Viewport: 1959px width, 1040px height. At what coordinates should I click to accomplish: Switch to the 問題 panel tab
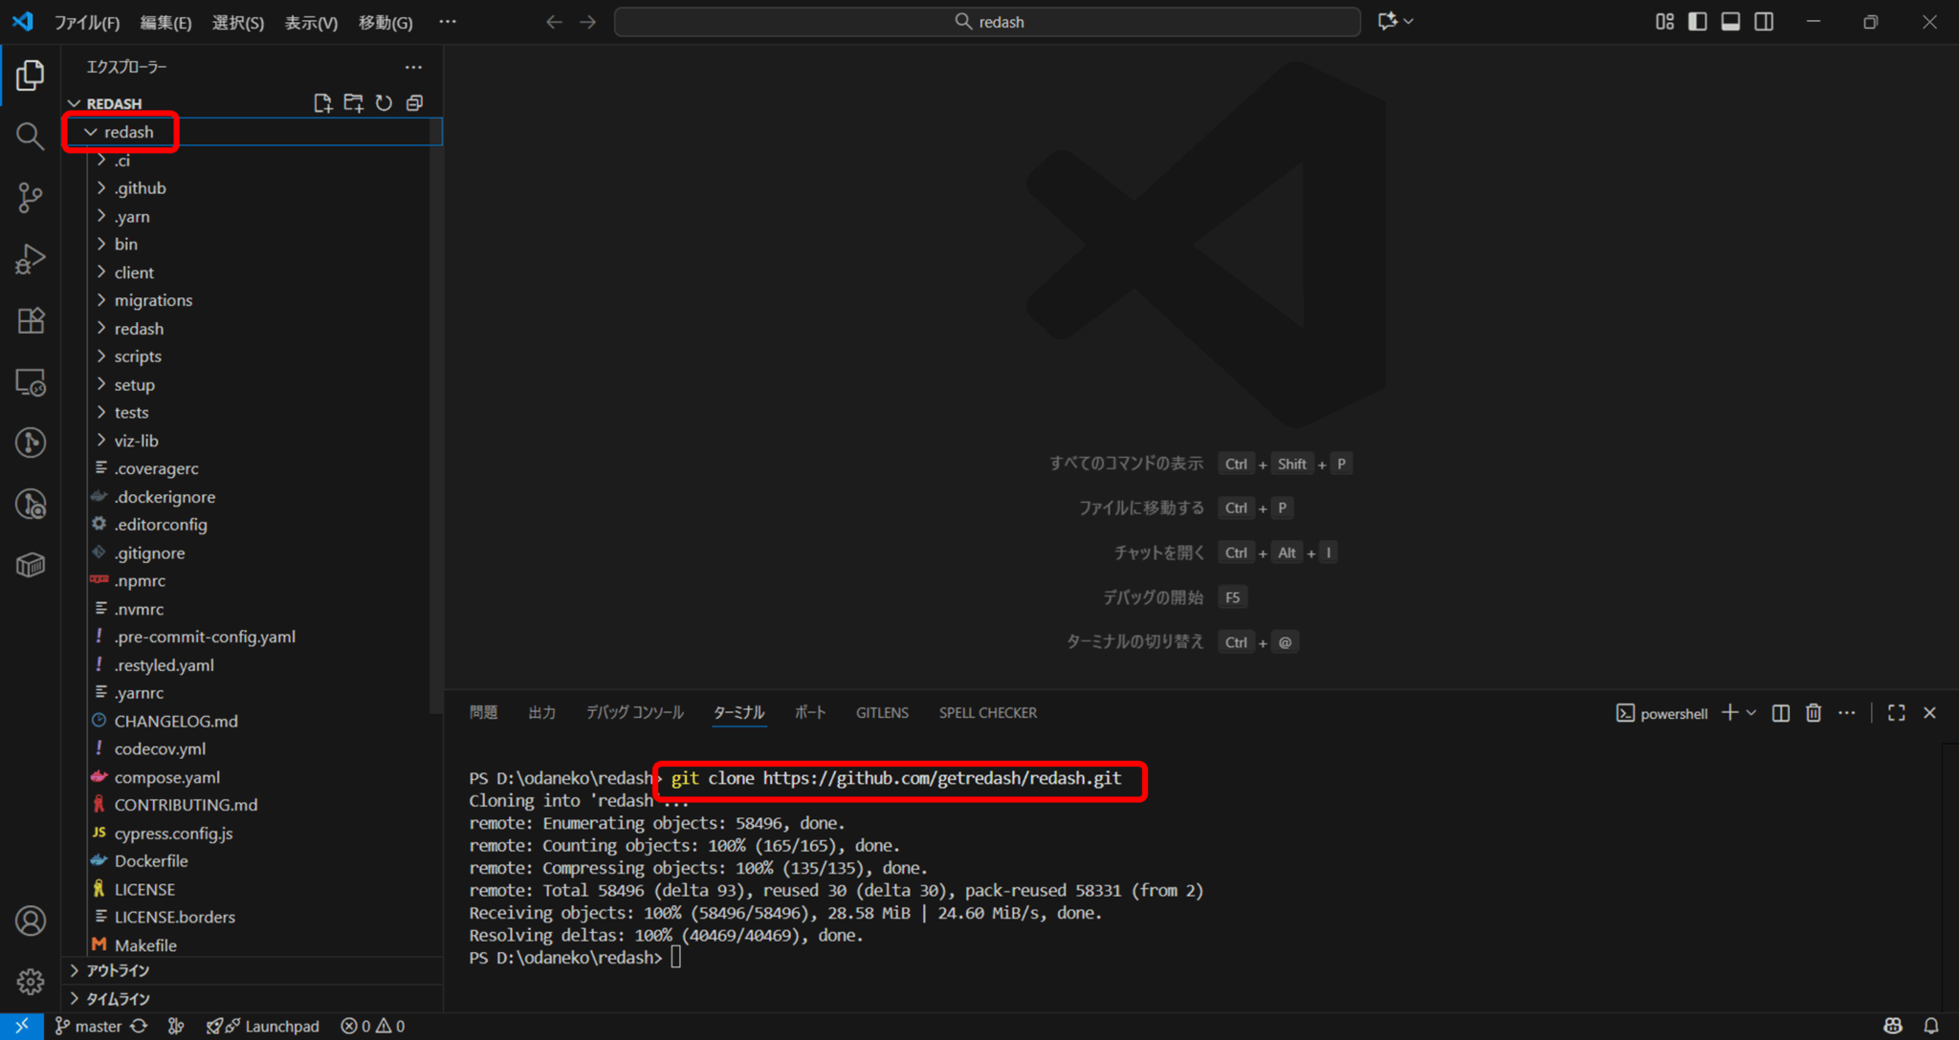coord(483,713)
